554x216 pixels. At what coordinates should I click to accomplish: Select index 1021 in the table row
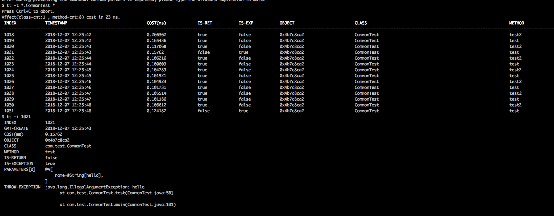click(x=9, y=52)
